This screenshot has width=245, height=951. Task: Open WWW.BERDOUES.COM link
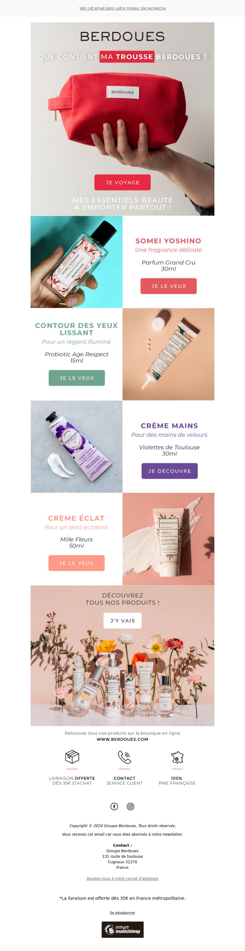click(x=122, y=739)
